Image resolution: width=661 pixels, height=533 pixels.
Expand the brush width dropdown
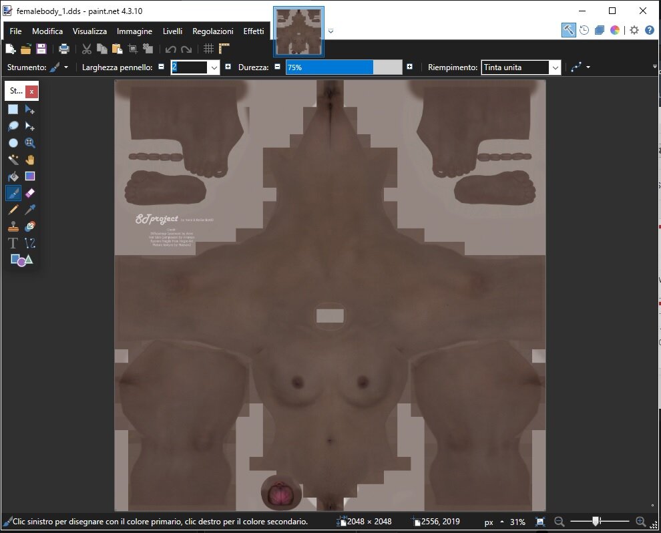click(214, 67)
